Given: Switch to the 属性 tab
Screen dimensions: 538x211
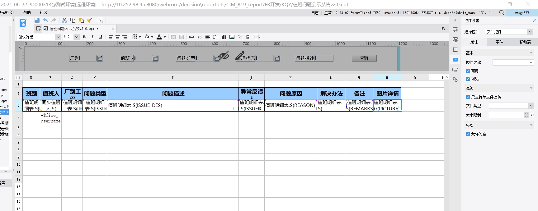Looking at the screenshot, I should tap(474, 42).
